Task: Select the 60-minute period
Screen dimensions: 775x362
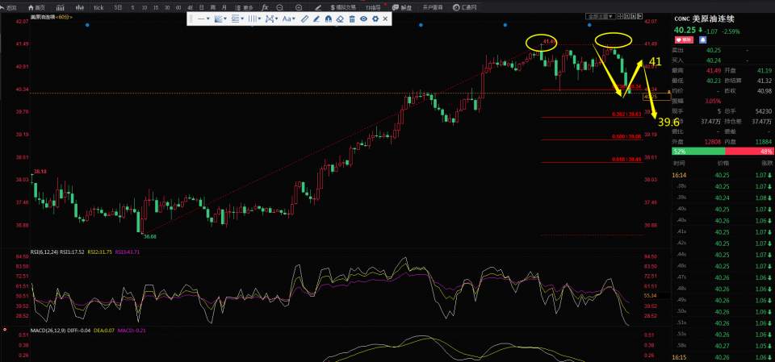Action: click(178, 8)
